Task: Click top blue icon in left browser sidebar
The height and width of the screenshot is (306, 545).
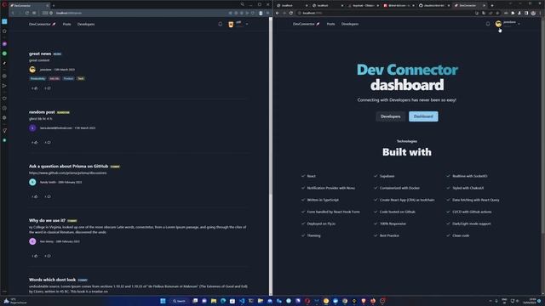Action: [x=4, y=21]
